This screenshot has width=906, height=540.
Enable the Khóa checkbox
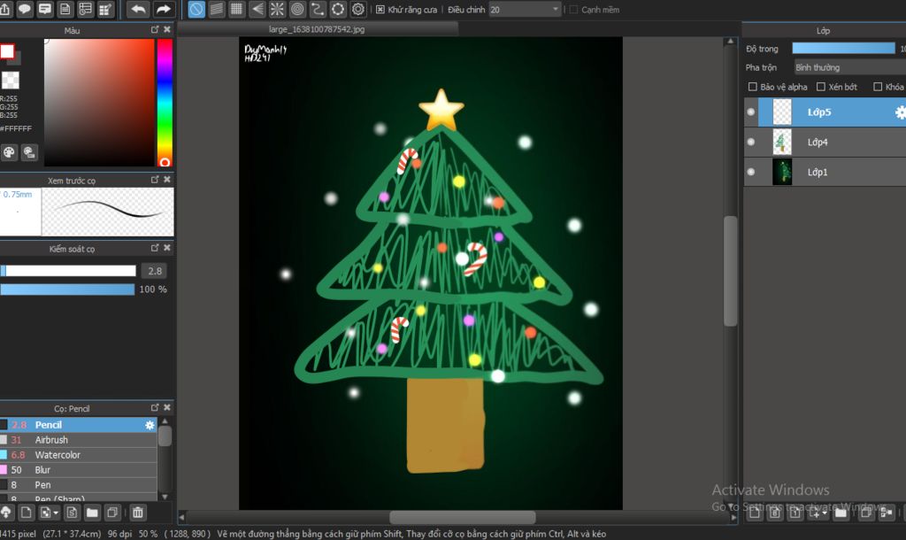point(878,87)
